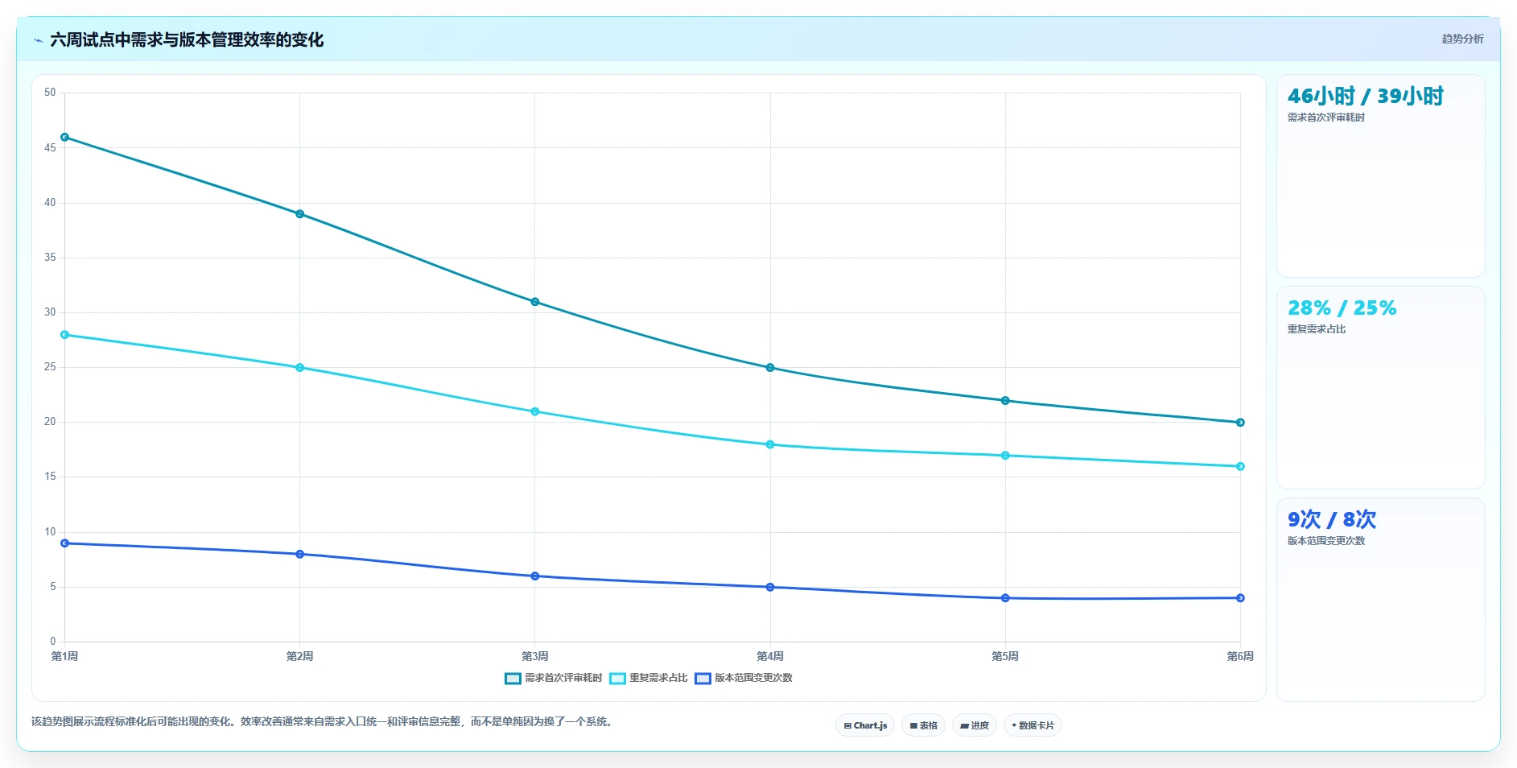The image size is (1517, 768).
Task: Select the 第3周 point at 31 on 需求首次评审耗时 line
Action: (535, 302)
